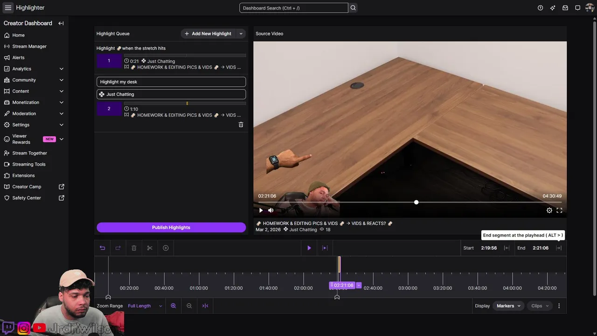
Task: Select highlight 1 thumbnail
Action: [109, 61]
